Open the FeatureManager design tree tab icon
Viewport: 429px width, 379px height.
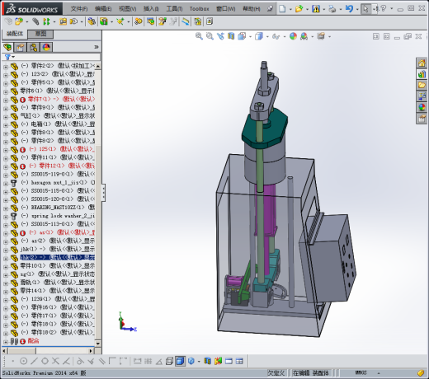click(7, 47)
